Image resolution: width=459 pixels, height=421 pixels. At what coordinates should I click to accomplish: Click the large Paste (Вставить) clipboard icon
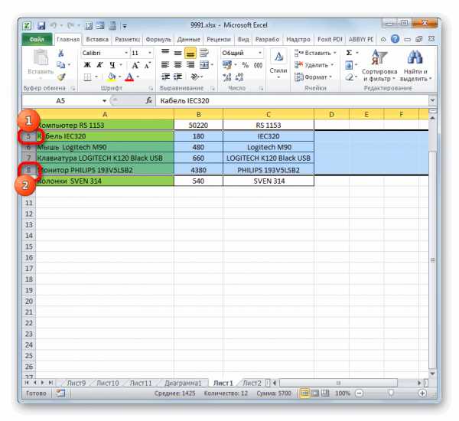(x=41, y=57)
